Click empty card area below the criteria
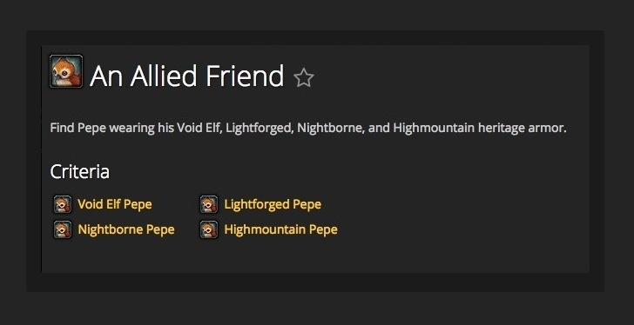 [315, 256]
